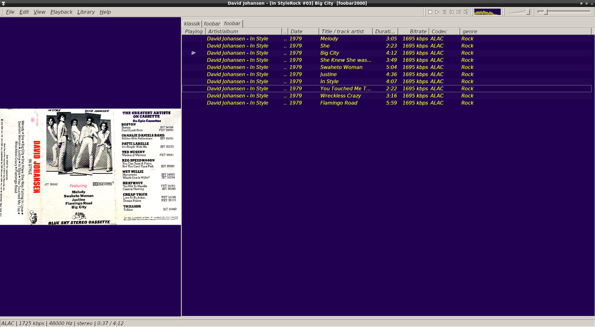Click the Stop playback button
Viewport: 595px width, 327px height.
(x=430, y=12)
